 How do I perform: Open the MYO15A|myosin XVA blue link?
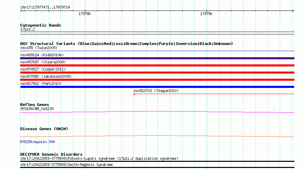[38, 142]
